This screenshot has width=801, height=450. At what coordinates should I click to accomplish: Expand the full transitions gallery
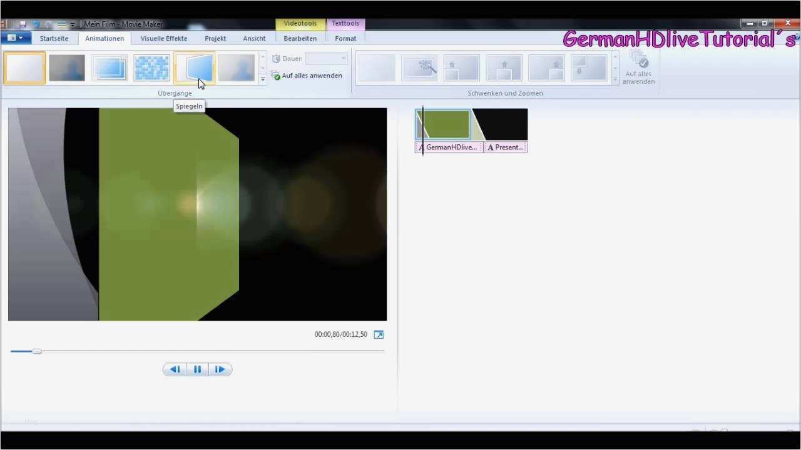coord(263,79)
